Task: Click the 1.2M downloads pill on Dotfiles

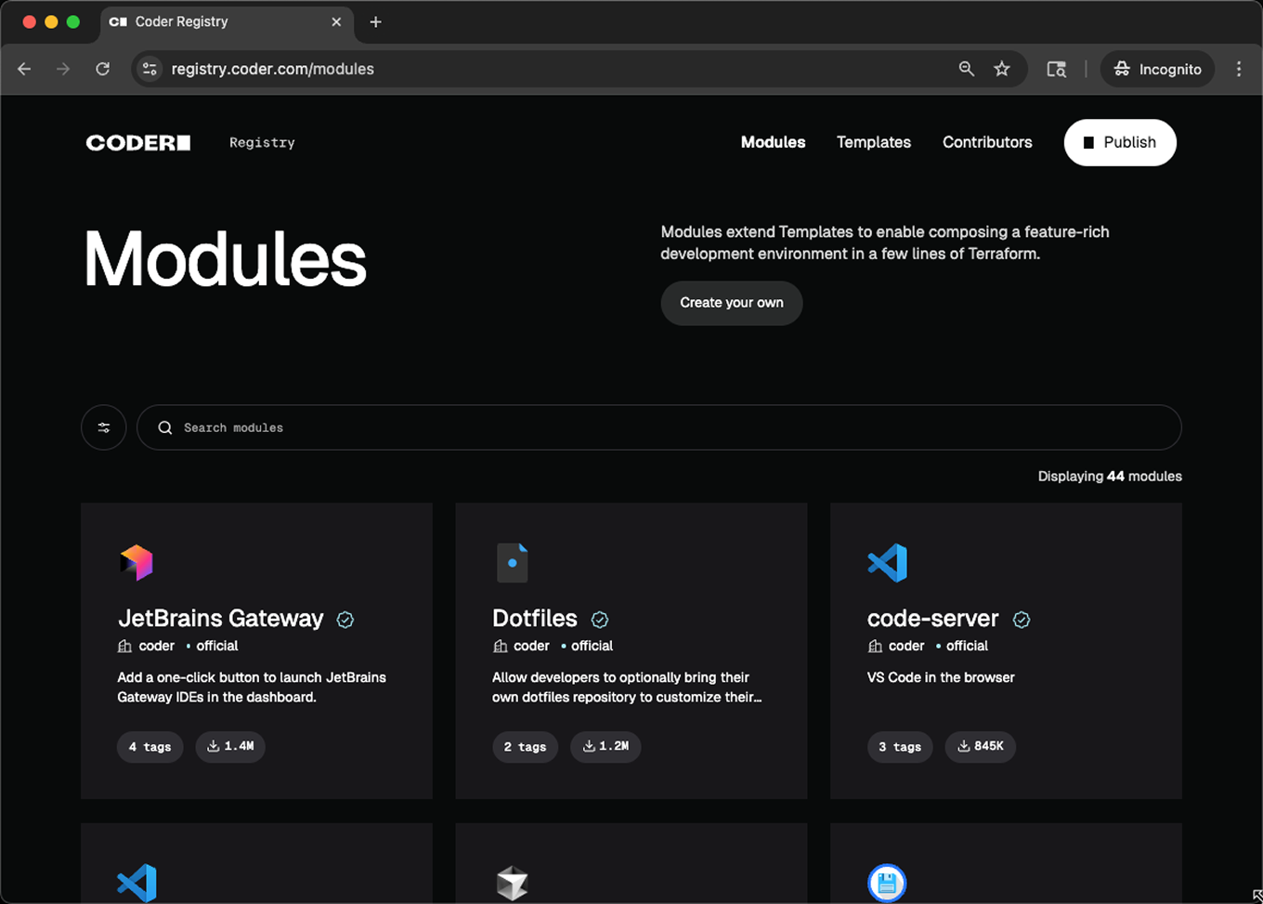Action: tap(605, 746)
